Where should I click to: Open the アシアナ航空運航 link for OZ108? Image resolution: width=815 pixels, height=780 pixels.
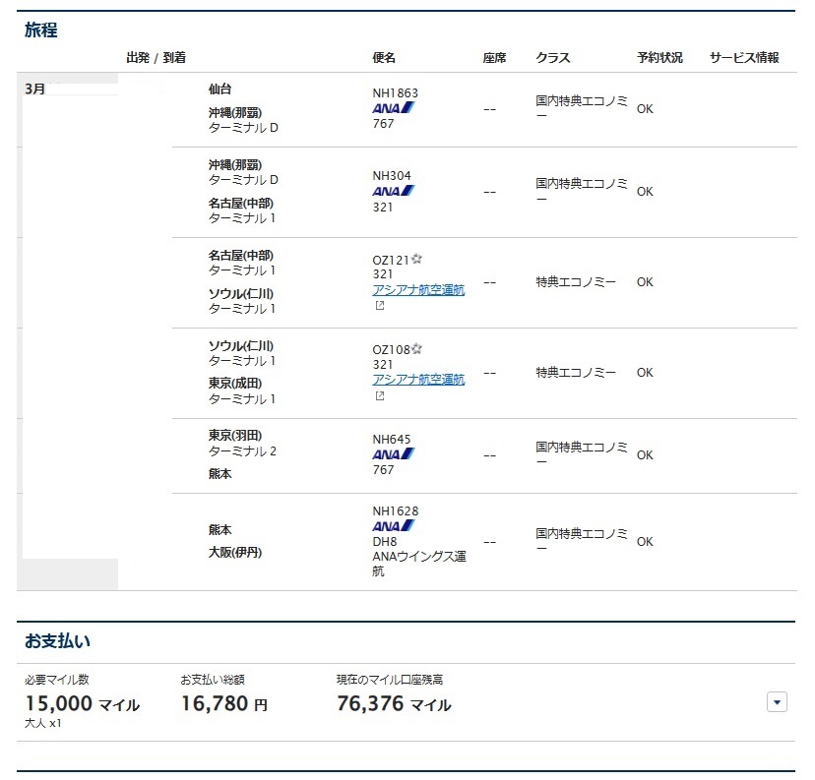click(x=418, y=380)
